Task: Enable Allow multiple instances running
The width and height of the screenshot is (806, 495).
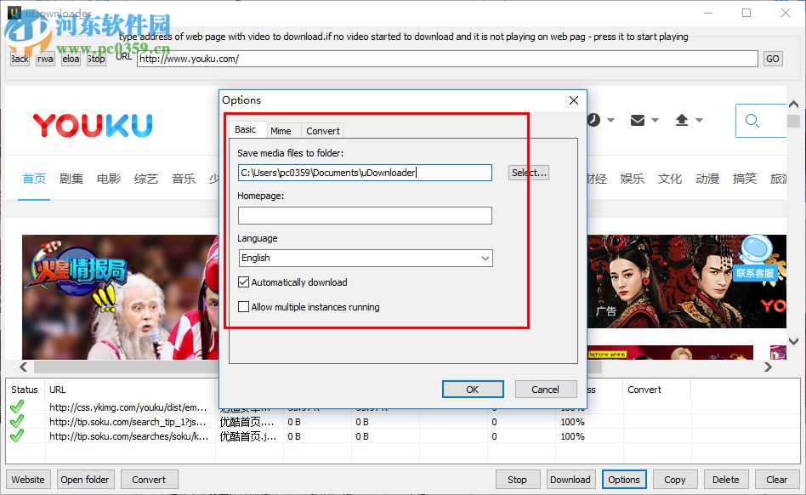Action: pos(242,306)
